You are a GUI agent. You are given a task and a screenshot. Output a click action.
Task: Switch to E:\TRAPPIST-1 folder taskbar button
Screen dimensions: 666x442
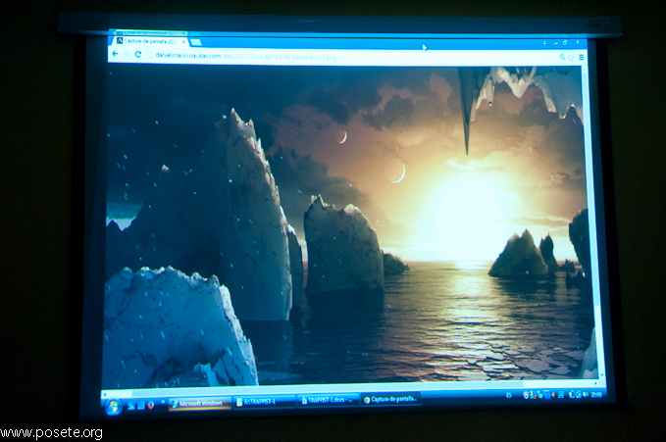263,402
